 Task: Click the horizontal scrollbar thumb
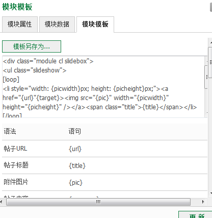point(98,202)
